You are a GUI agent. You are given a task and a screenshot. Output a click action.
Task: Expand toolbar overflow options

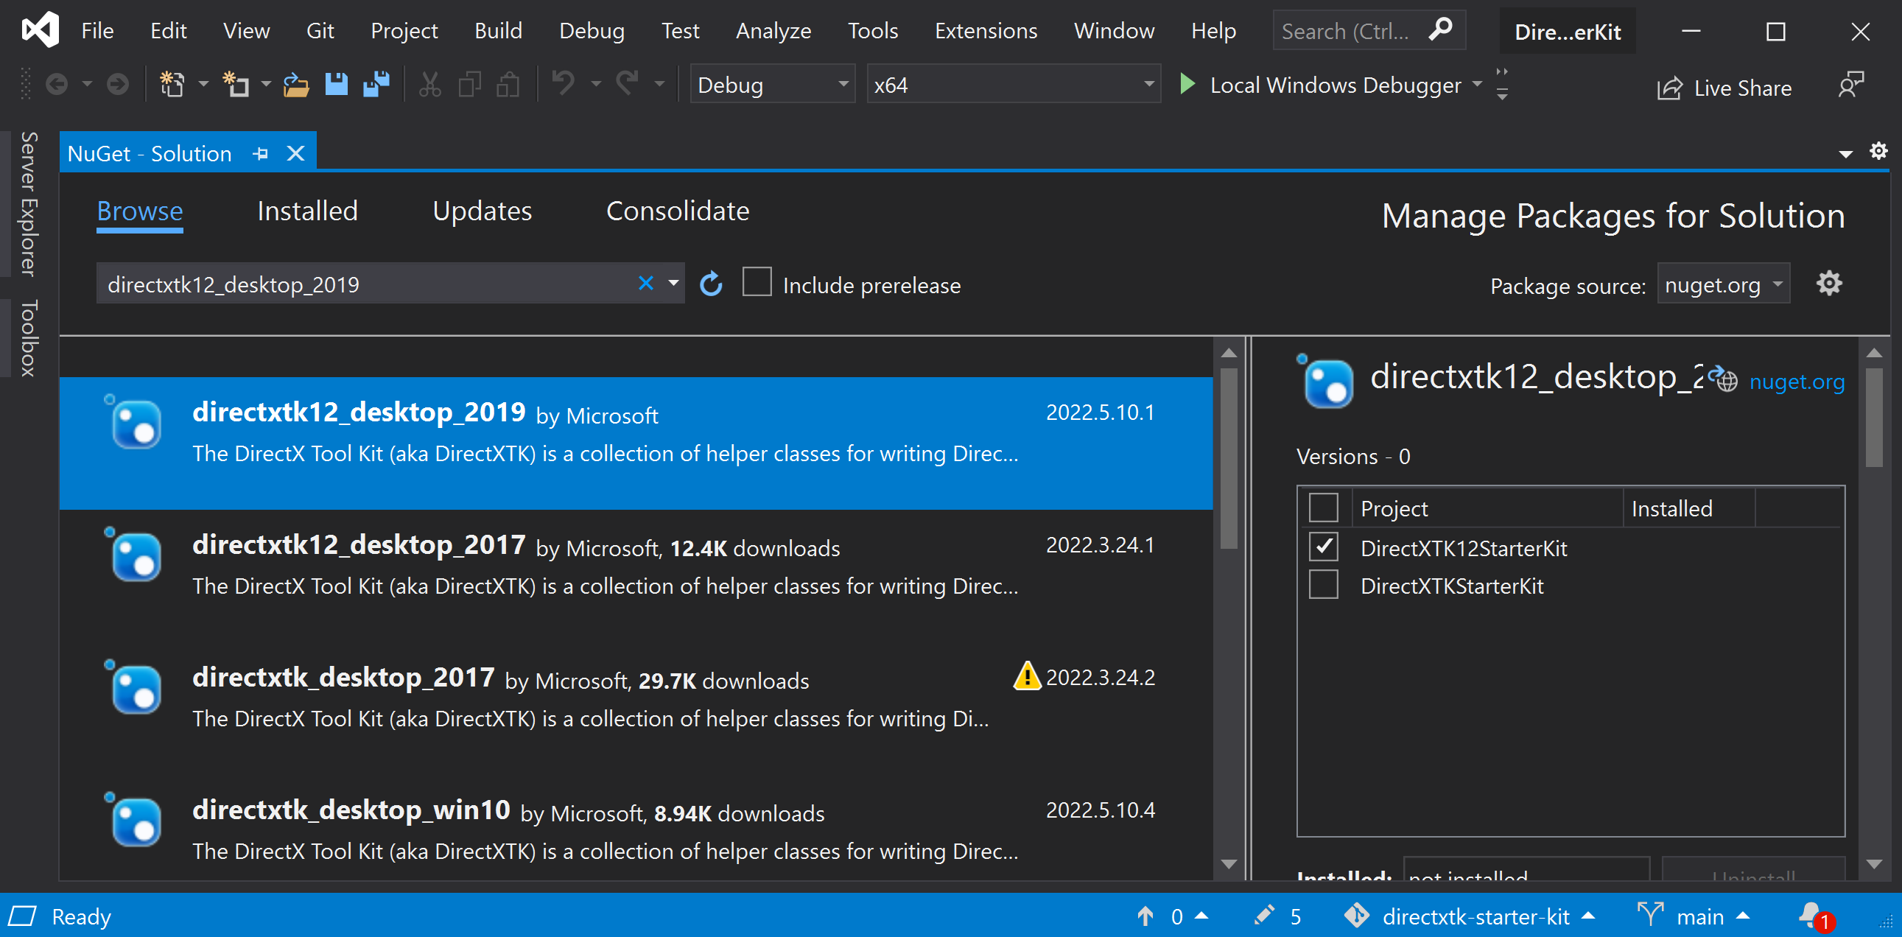(x=1502, y=85)
